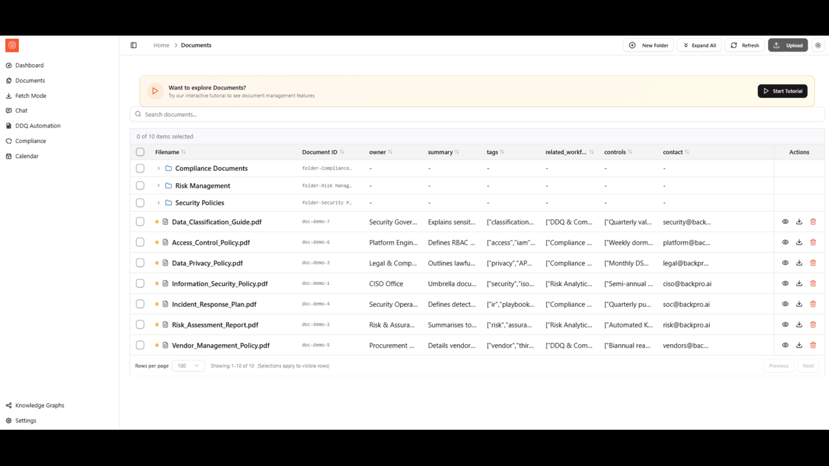Preview Risk_Assessment_Report.pdf with eye icon
Viewport: 829px width, 466px height.
point(785,324)
